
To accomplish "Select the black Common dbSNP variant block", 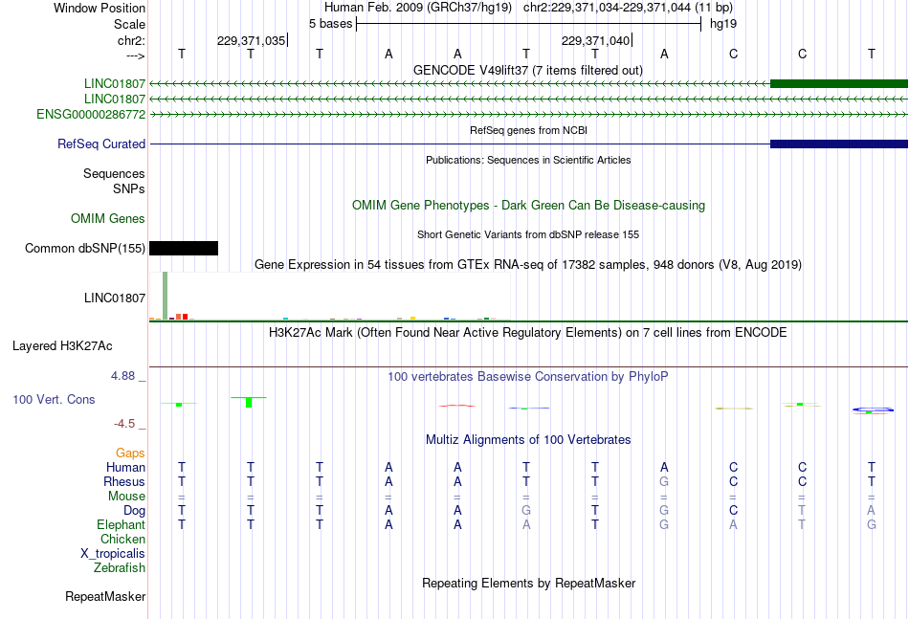I will tap(184, 248).
